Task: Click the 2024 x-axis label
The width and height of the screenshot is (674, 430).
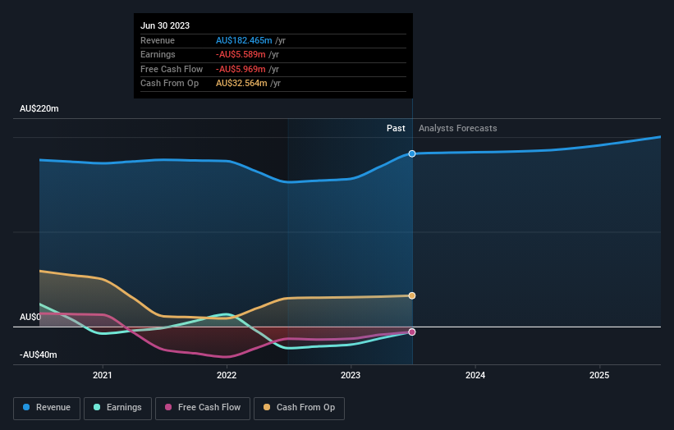Action: tap(475, 376)
